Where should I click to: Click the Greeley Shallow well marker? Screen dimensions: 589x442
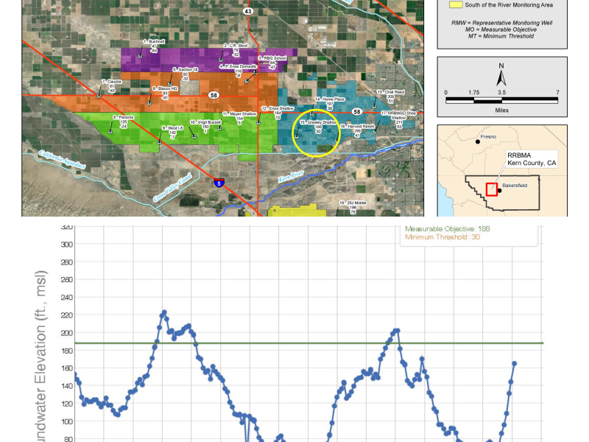[297, 136]
